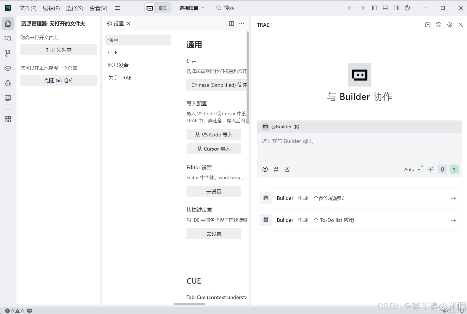Open the TRAE panel settings gear
The height and width of the screenshot is (314, 467).
[450, 25]
